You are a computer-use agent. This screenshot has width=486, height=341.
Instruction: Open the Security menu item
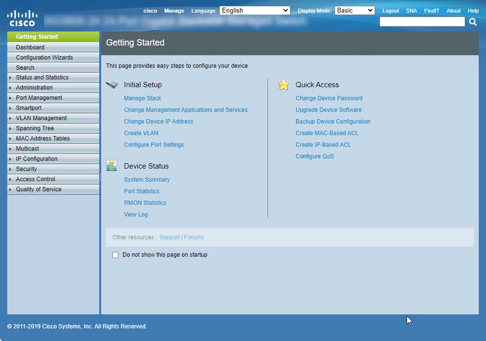(53, 169)
